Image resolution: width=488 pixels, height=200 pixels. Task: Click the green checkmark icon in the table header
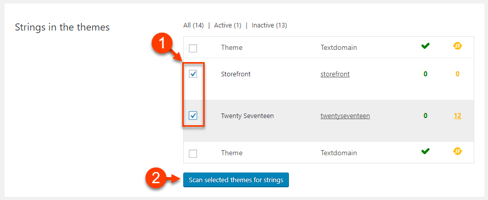point(425,46)
